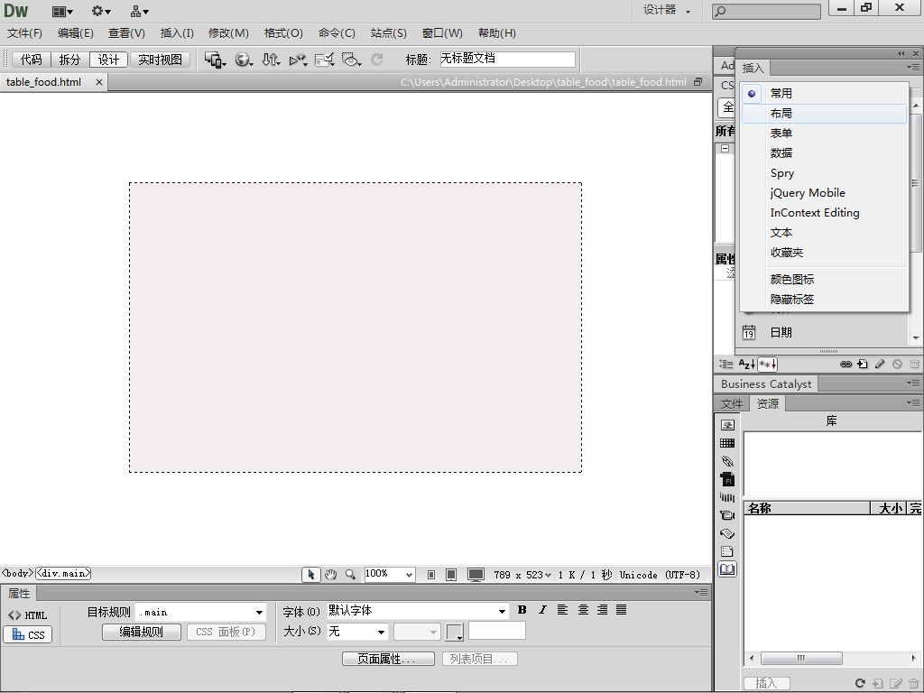Toggle the 设计 (Design) view button
924x693 pixels.
coord(108,60)
